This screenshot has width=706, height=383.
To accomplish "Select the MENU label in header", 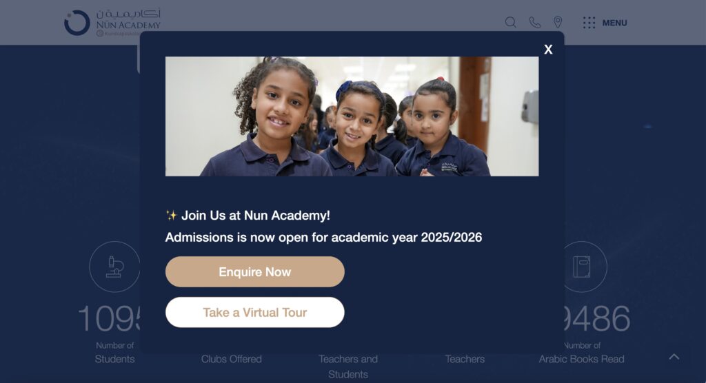I will click(x=614, y=23).
